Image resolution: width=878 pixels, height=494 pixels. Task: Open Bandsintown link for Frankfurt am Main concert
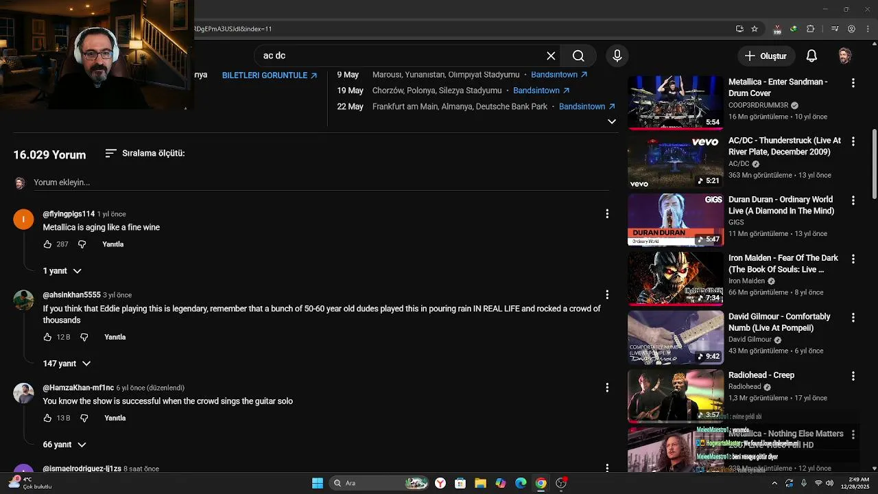pyautogui.click(x=587, y=106)
